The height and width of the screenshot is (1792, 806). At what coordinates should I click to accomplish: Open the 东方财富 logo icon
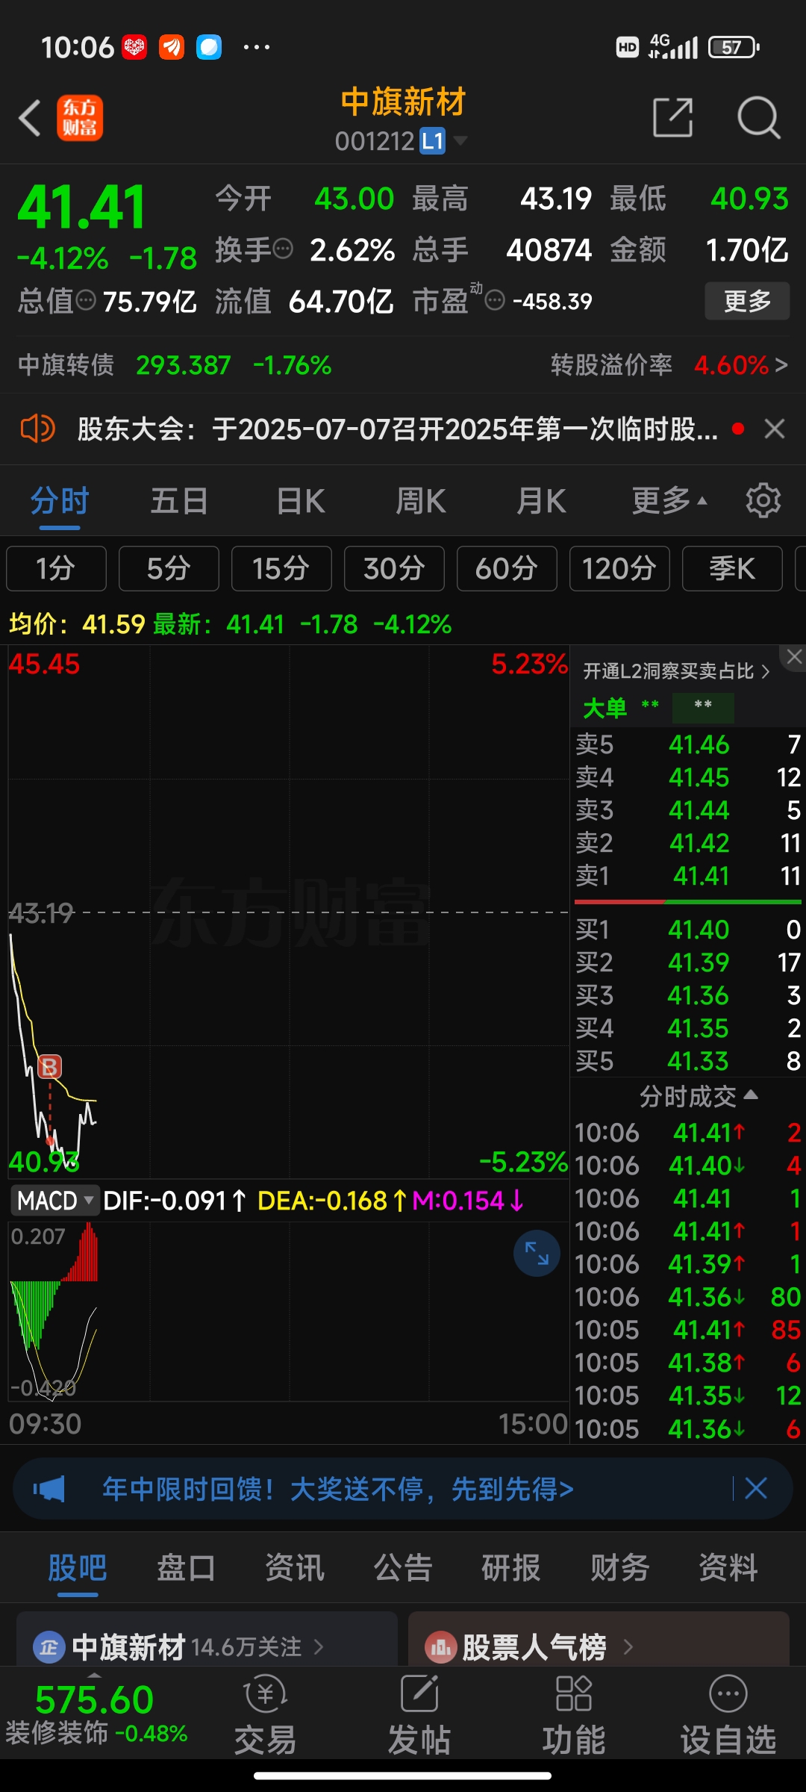tap(80, 118)
